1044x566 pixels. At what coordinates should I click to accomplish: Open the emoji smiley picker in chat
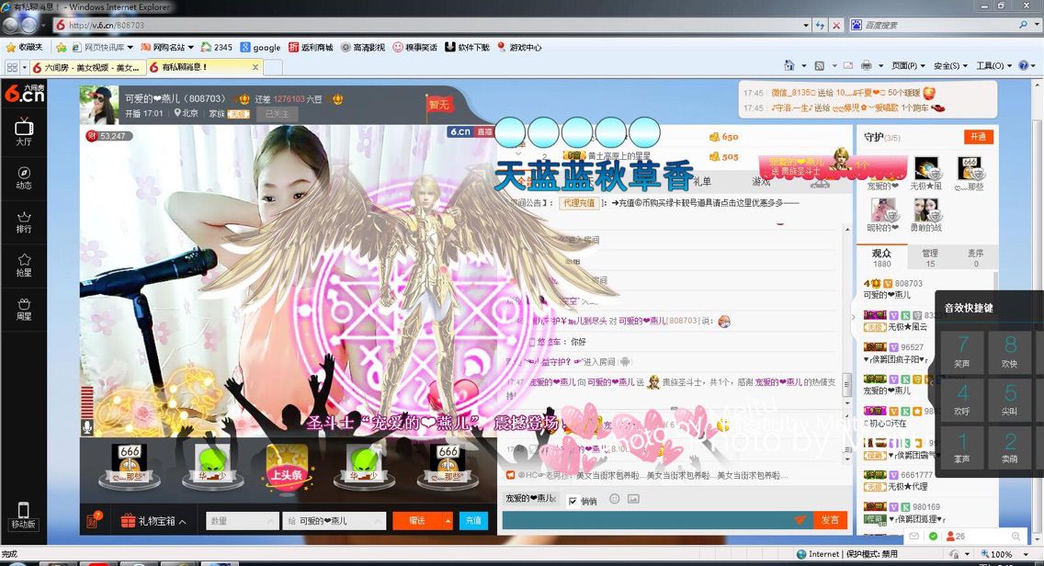[x=615, y=499]
